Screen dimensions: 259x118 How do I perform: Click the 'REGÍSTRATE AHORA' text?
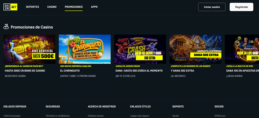(15, 76)
